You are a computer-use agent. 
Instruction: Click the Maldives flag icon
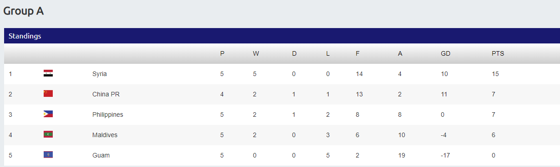(48, 134)
